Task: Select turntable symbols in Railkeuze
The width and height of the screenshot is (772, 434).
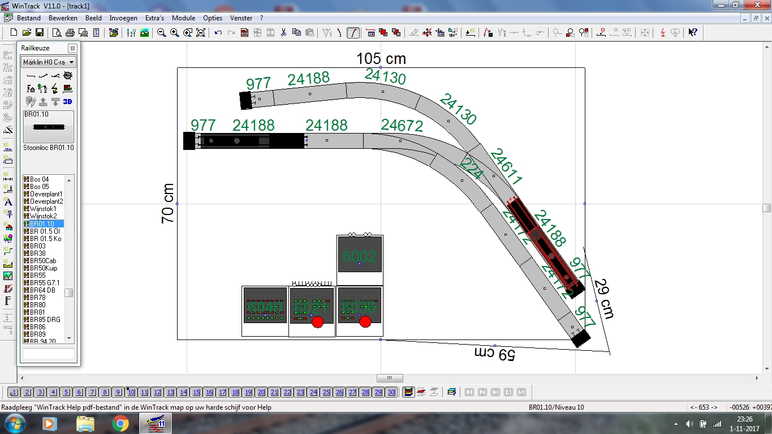Action: click(68, 75)
